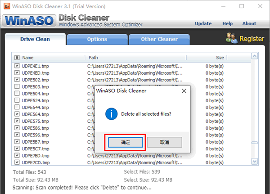Sort by the Path column header
This screenshot has width=270, height=194.
pos(93,58)
